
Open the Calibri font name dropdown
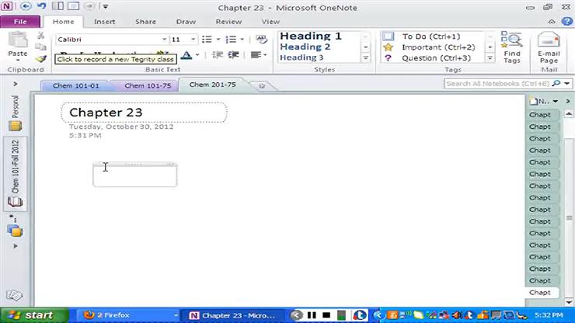(x=164, y=40)
